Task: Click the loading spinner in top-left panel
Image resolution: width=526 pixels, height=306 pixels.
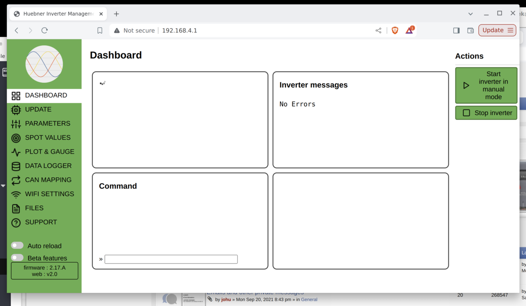Action: point(103,83)
